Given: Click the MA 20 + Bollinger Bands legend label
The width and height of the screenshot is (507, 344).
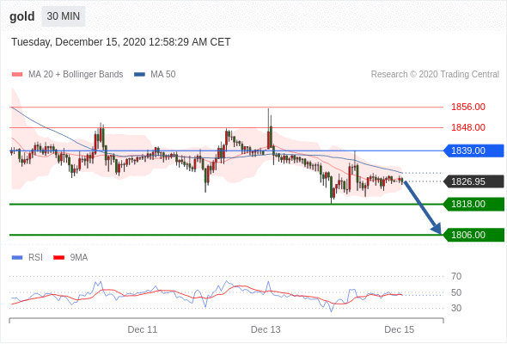Looking at the screenshot, I should pos(76,75).
